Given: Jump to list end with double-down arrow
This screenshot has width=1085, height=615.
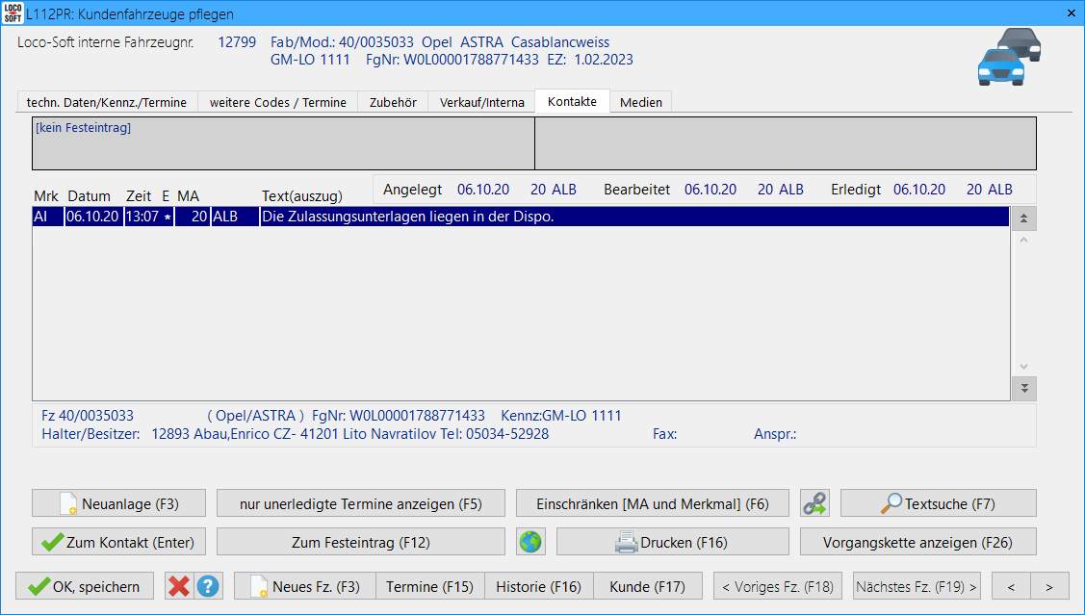Looking at the screenshot, I should coord(1023,388).
